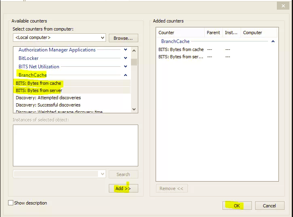Select Discovery: Successful discoveries counter
This screenshot has width=293, height=217.
(72, 105)
